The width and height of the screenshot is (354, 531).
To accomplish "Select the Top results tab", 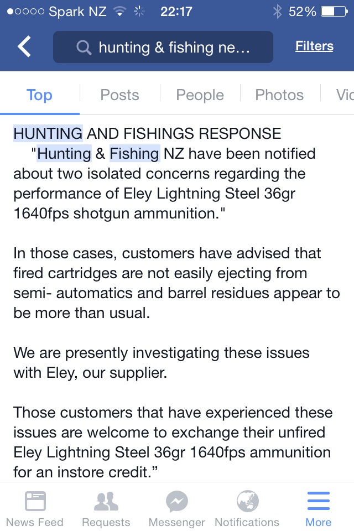I will click(39, 95).
